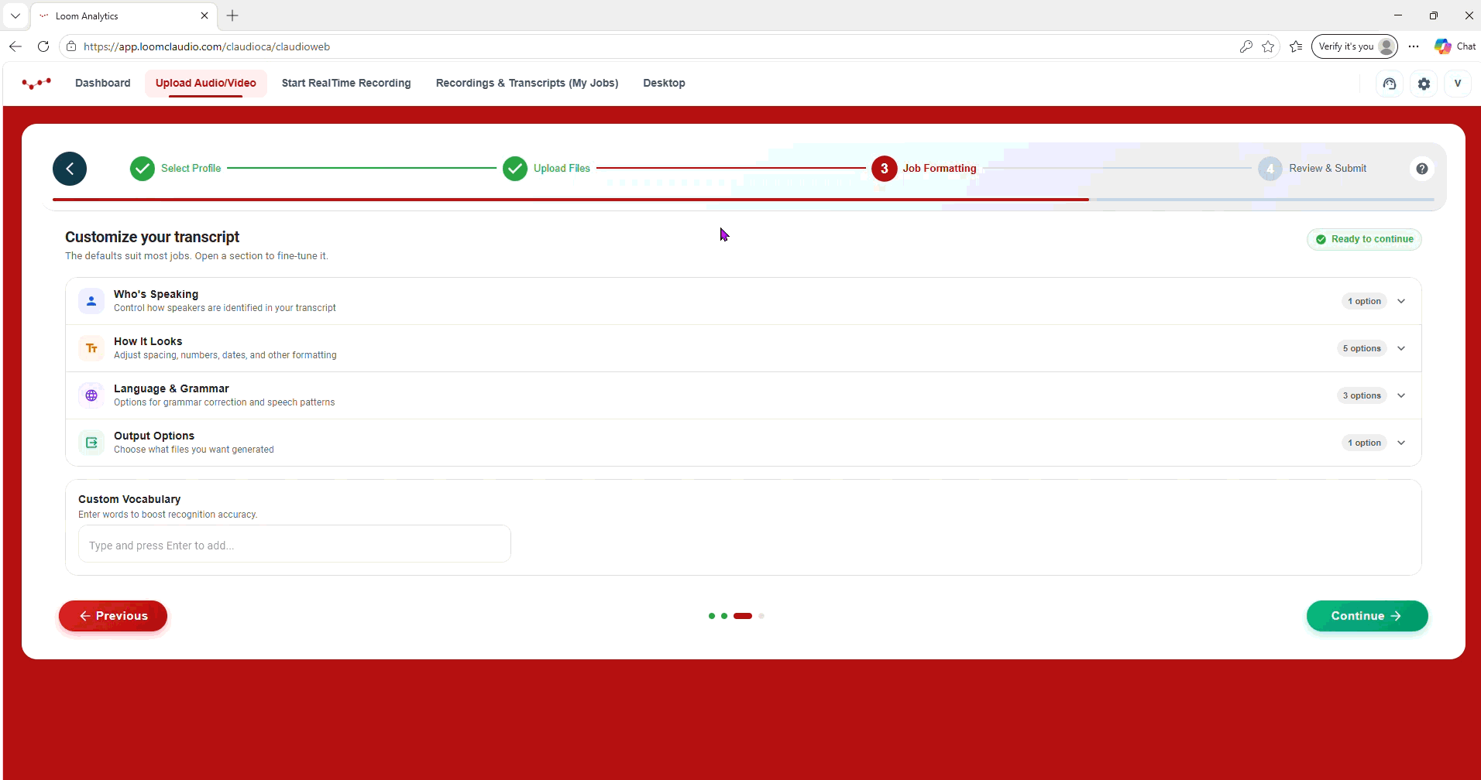
Task: Reload the page with the refresh icon
Action: pyautogui.click(x=43, y=46)
